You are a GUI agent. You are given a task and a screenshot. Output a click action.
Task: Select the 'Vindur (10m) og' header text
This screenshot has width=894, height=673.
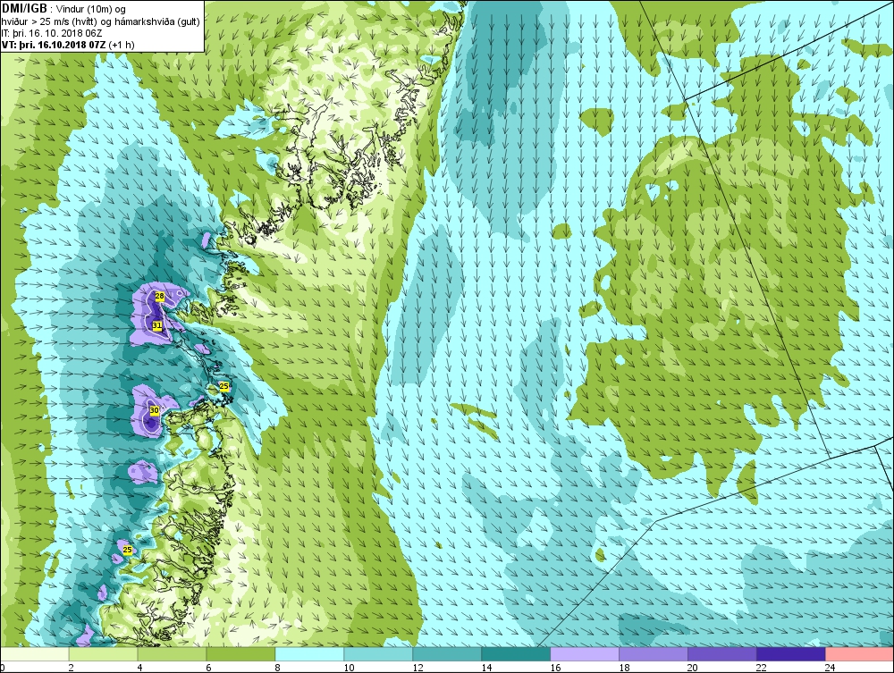click(91, 10)
